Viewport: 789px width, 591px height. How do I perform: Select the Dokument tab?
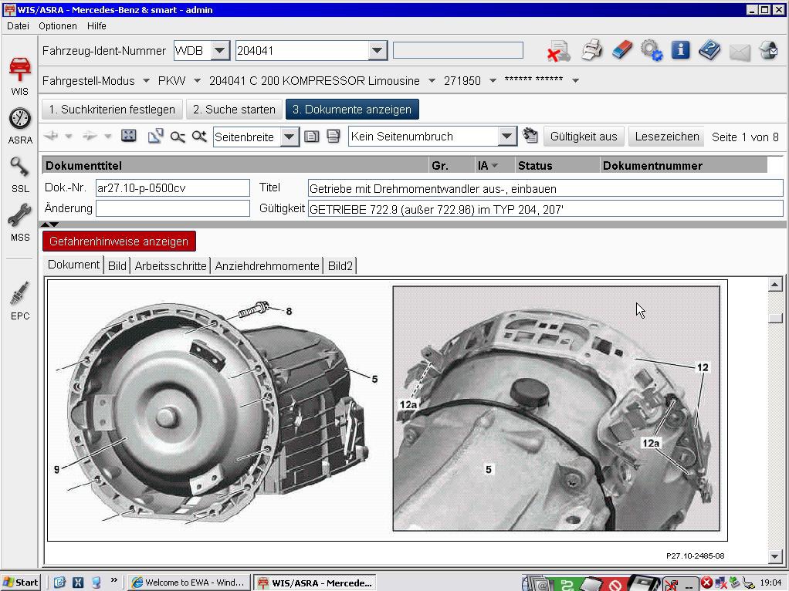click(73, 265)
